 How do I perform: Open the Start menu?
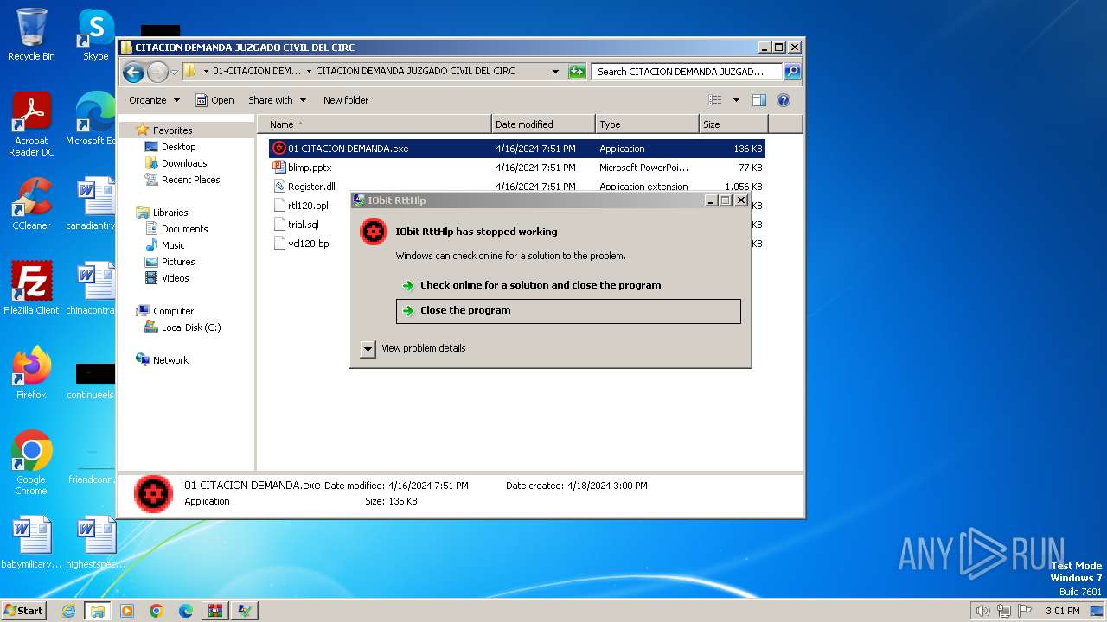[x=24, y=611]
